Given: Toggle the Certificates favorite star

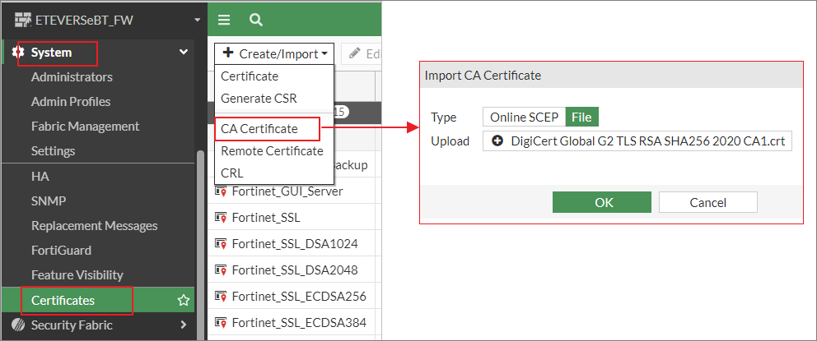Looking at the screenshot, I should tap(184, 301).
